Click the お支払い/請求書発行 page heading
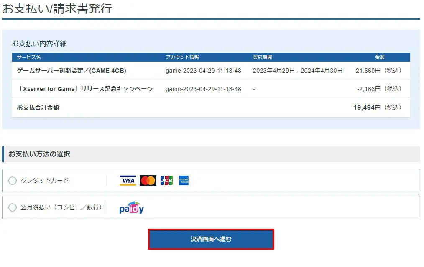Image resolution: width=424 pixels, height=267 pixels. click(57, 8)
